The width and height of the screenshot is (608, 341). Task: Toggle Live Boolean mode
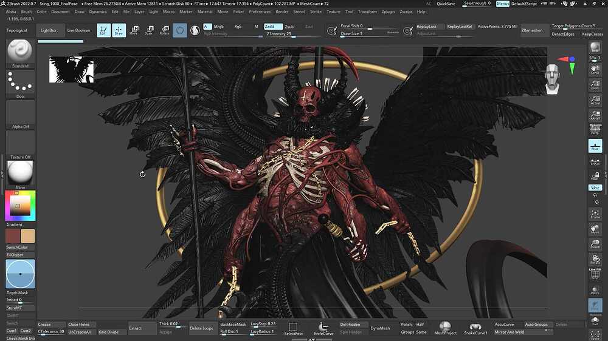click(x=78, y=30)
